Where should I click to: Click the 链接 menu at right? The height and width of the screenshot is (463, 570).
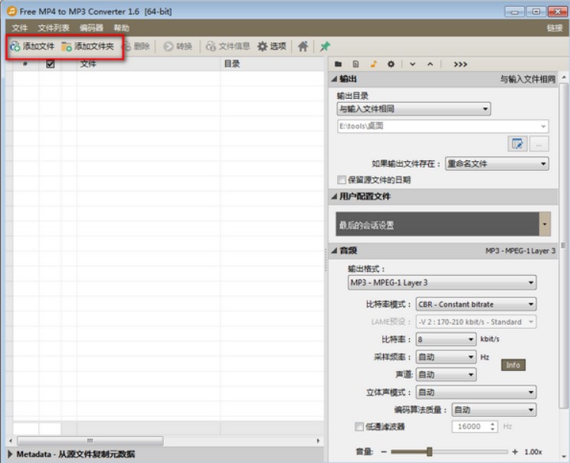(555, 28)
